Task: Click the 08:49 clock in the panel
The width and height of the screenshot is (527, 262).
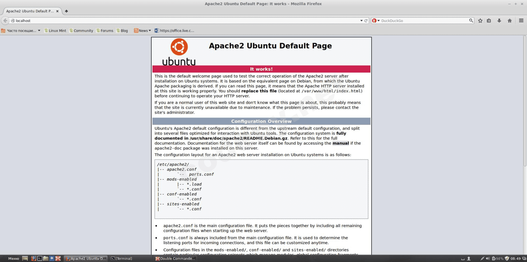Action: point(515,259)
